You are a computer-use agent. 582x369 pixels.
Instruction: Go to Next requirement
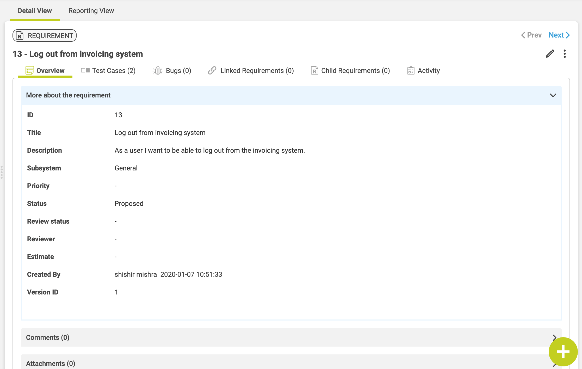[559, 35]
